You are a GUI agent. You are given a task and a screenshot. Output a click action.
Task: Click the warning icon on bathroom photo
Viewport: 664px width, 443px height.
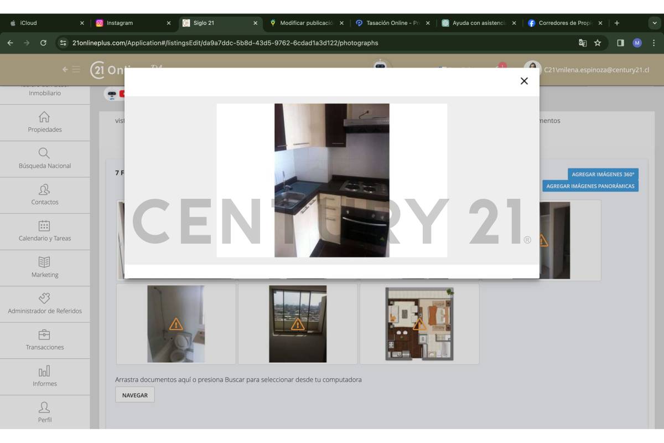tap(176, 324)
